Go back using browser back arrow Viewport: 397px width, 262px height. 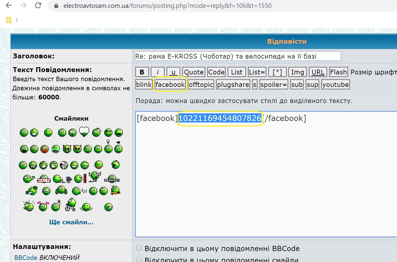tap(9, 5)
